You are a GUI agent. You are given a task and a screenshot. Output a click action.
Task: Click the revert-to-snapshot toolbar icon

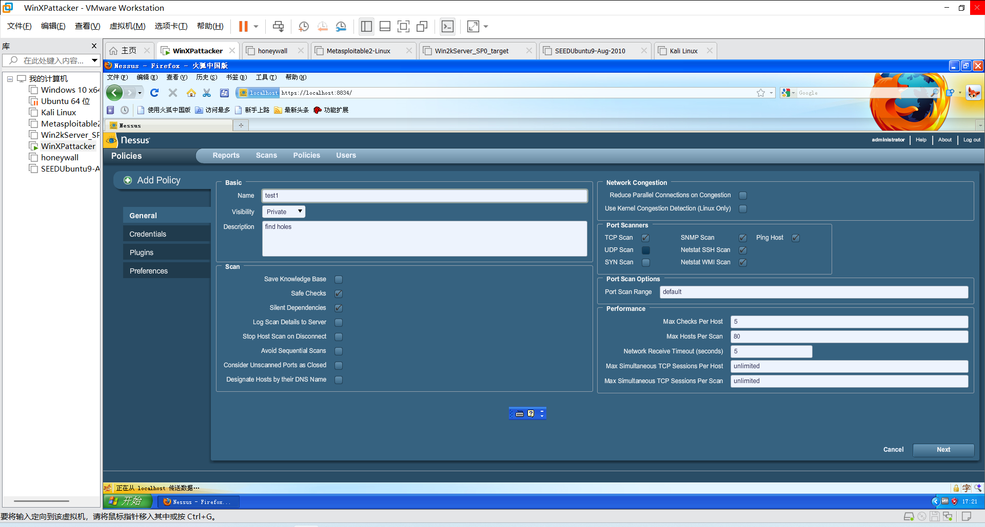323,26
